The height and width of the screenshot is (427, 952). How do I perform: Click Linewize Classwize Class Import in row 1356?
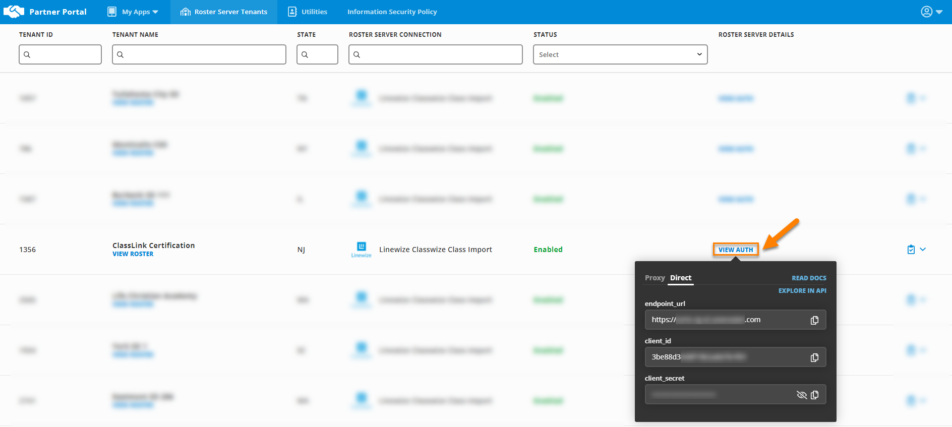436,250
